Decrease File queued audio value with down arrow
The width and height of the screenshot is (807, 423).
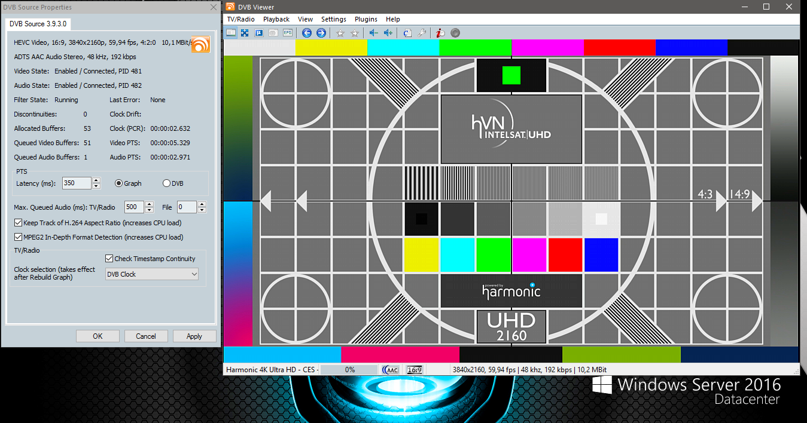pos(202,210)
